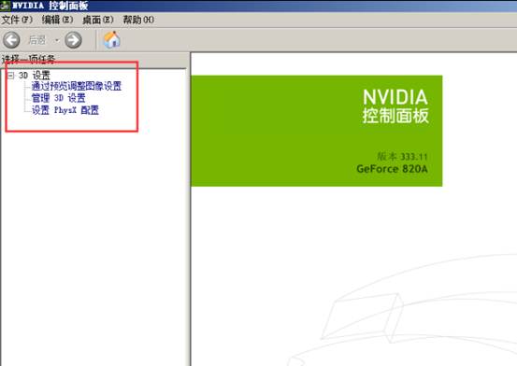The width and height of the screenshot is (517, 366).
Task: Open the 编辑(E) menu
Action: pyautogui.click(x=57, y=20)
